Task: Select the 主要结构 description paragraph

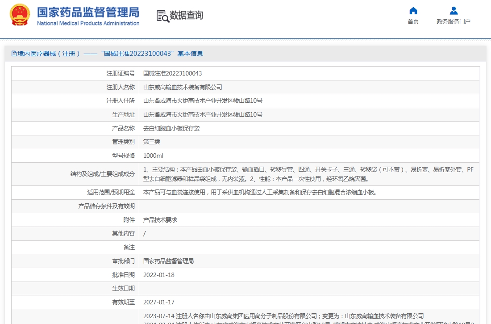Action: pos(308,174)
